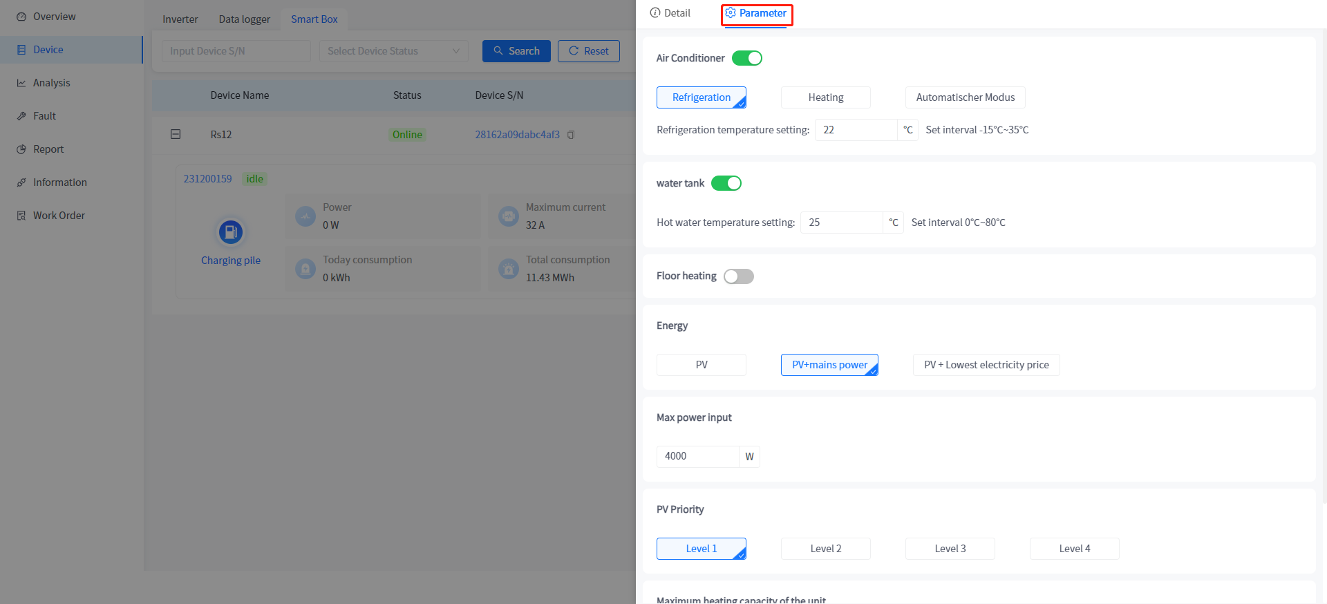Click the Fault wrench icon in sidebar
This screenshot has height=604, width=1327.
pos(21,116)
